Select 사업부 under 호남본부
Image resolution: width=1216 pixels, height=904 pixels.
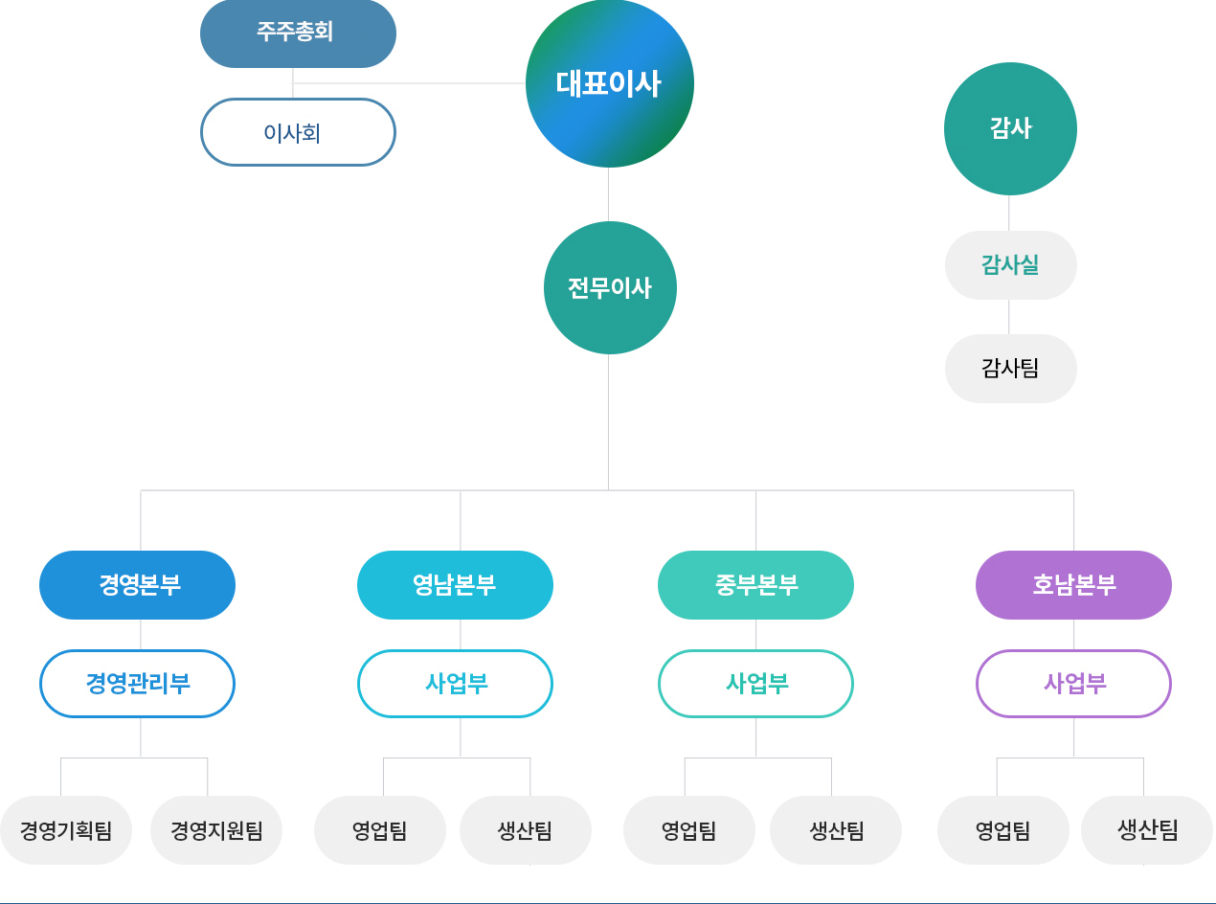tap(1073, 684)
